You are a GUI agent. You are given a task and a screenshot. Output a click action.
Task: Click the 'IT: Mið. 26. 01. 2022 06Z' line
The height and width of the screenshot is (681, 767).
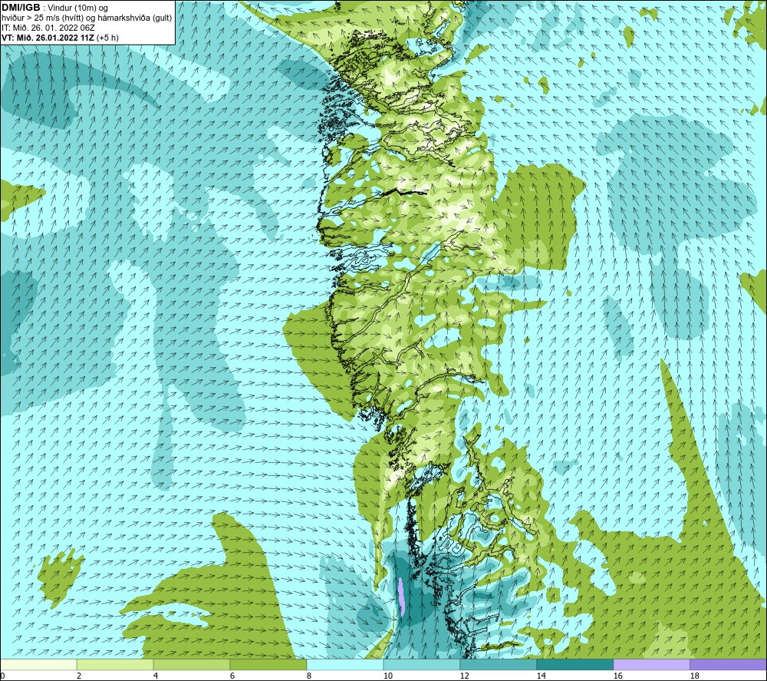point(48,28)
